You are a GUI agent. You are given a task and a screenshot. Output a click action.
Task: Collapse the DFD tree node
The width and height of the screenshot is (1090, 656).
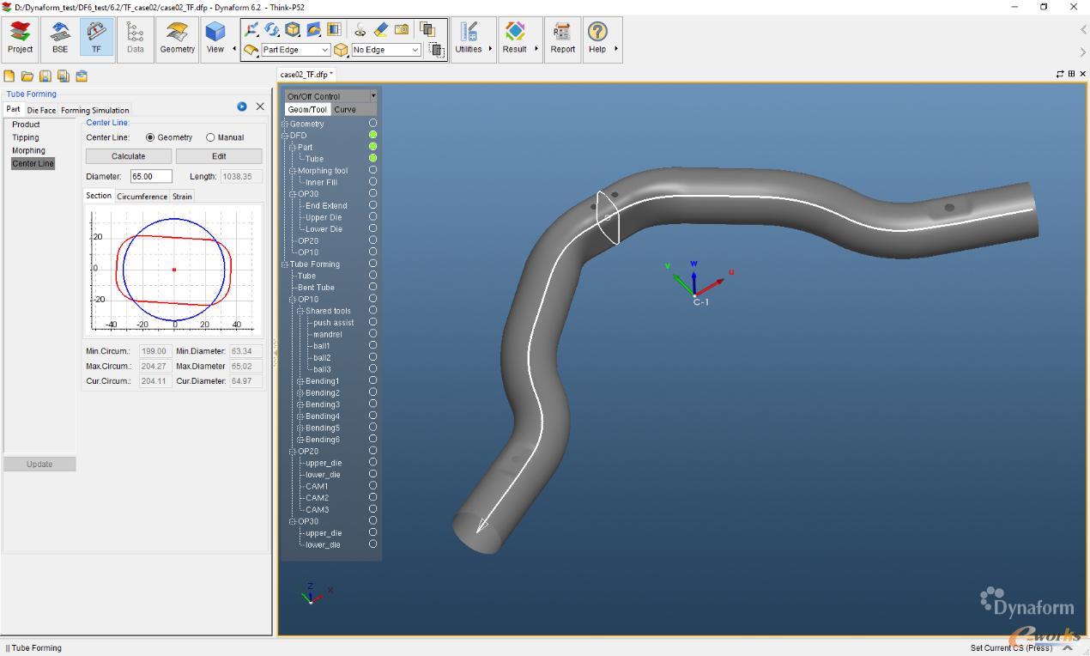point(285,136)
